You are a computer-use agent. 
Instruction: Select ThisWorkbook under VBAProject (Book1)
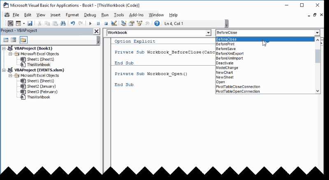(38, 65)
